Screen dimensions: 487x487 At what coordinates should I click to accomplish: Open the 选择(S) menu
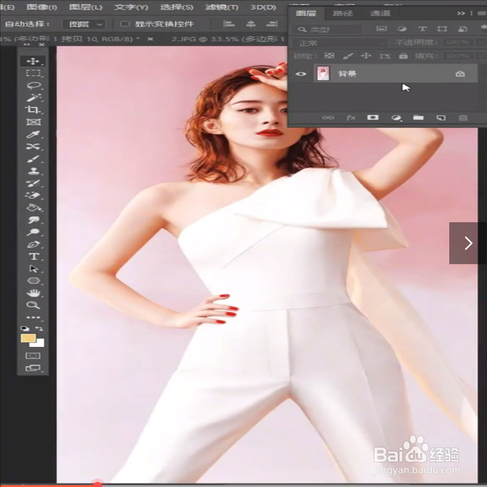(x=177, y=7)
